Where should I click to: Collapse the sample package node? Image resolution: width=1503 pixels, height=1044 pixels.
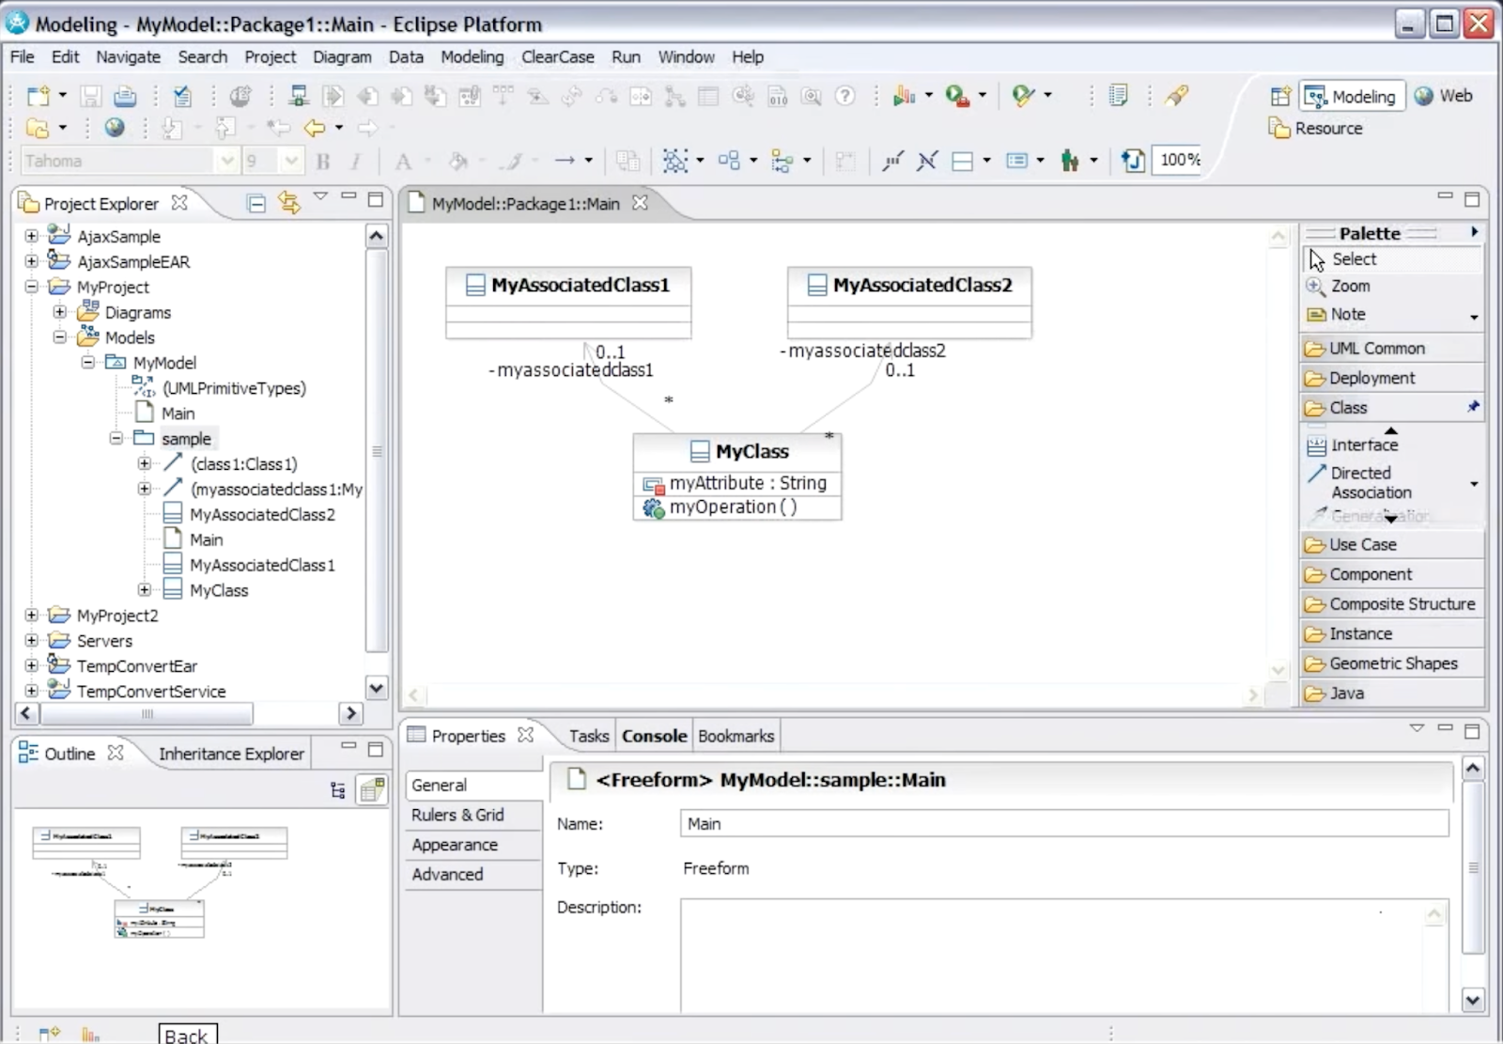116,439
